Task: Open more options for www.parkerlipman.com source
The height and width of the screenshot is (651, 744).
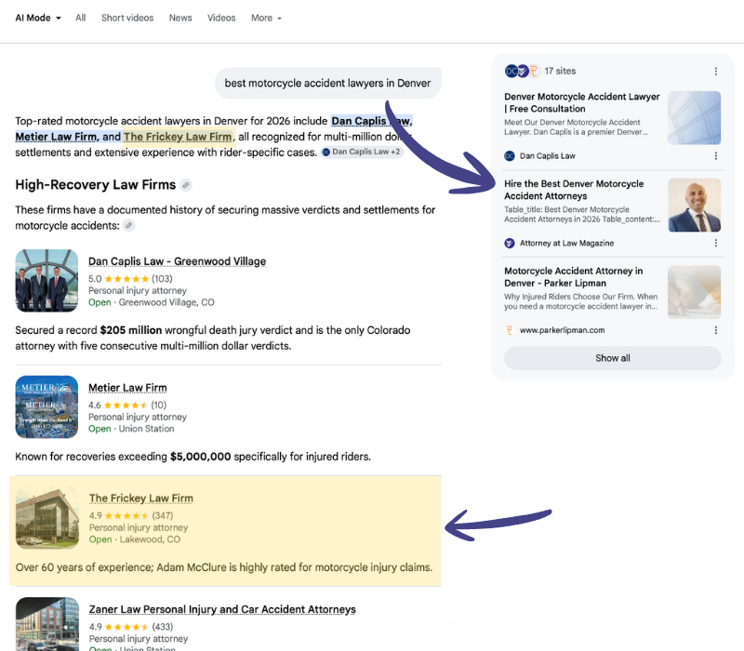Action: pos(715,330)
